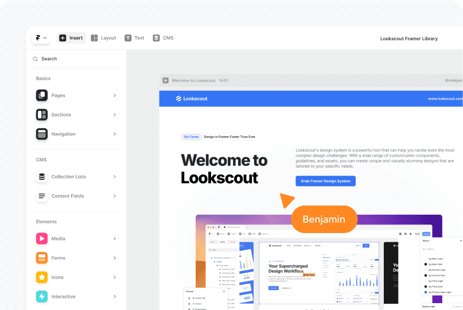This screenshot has width=463, height=310.
Task: Select the Pages label
Action: coord(58,95)
